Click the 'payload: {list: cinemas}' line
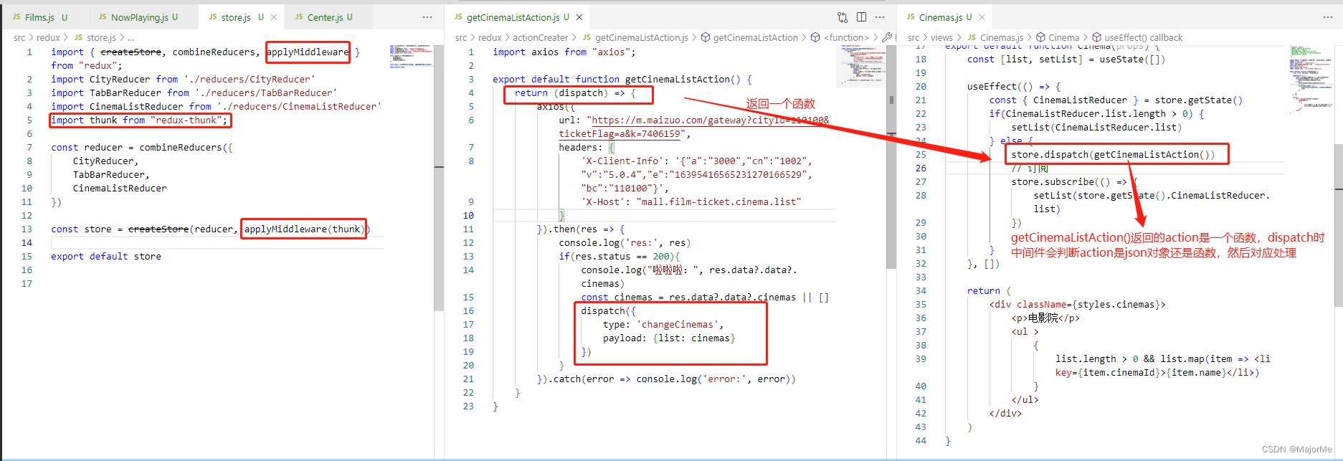This screenshot has height=461, width=1343. tap(668, 338)
